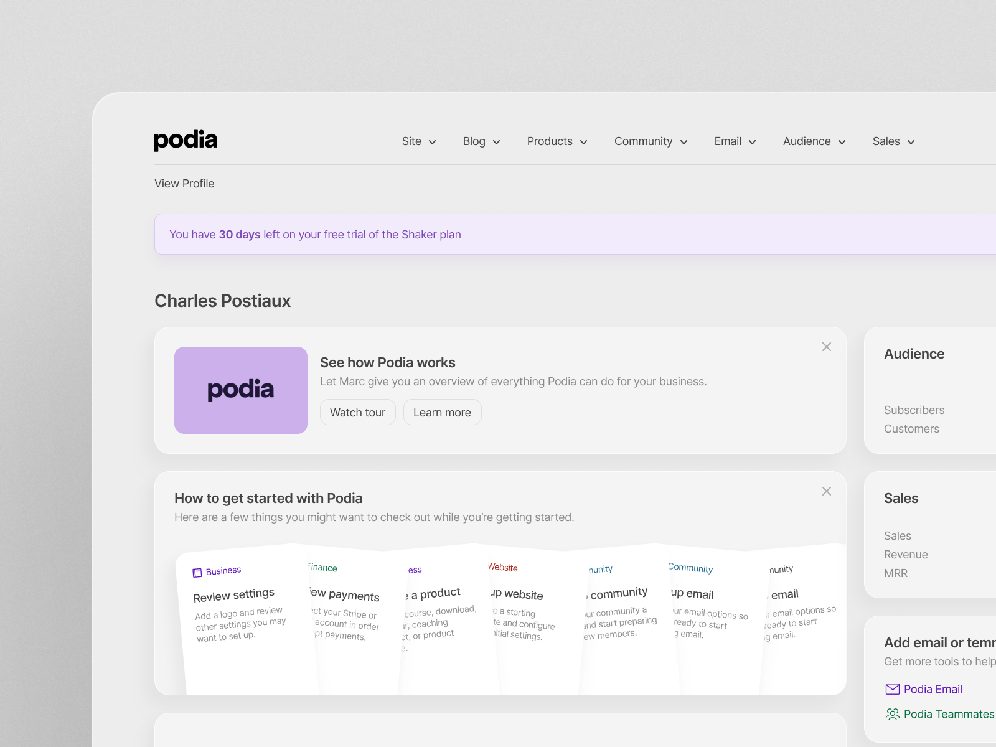
Task: Expand the Audience dropdown
Action: pyautogui.click(x=813, y=141)
